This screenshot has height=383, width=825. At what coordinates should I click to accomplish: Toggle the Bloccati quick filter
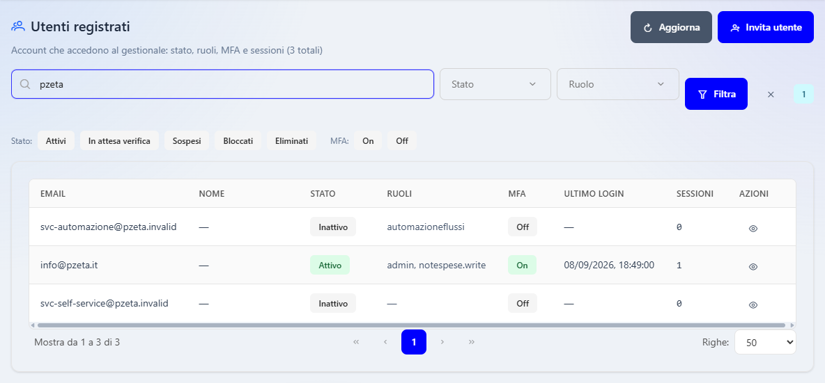tap(238, 140)
